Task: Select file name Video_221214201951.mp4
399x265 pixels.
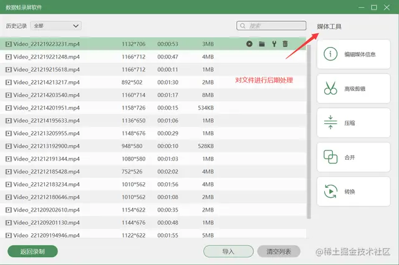Action: point(46,108)
